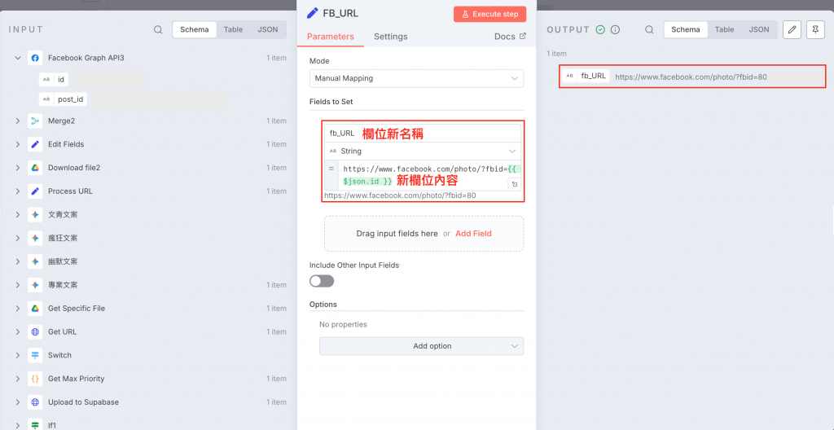Viewport: 834px width, 430px height.
Task: Click the fb_URL field name input
Action: coord(424,134)
